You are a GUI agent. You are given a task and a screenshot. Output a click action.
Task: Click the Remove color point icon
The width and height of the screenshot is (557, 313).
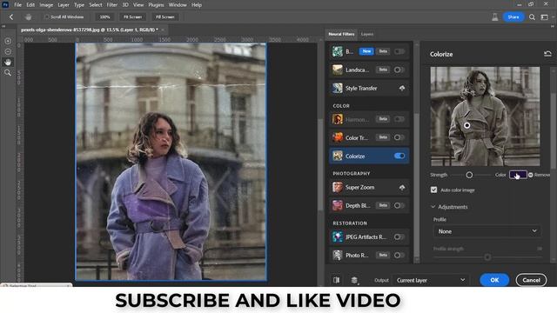(530, 175)
